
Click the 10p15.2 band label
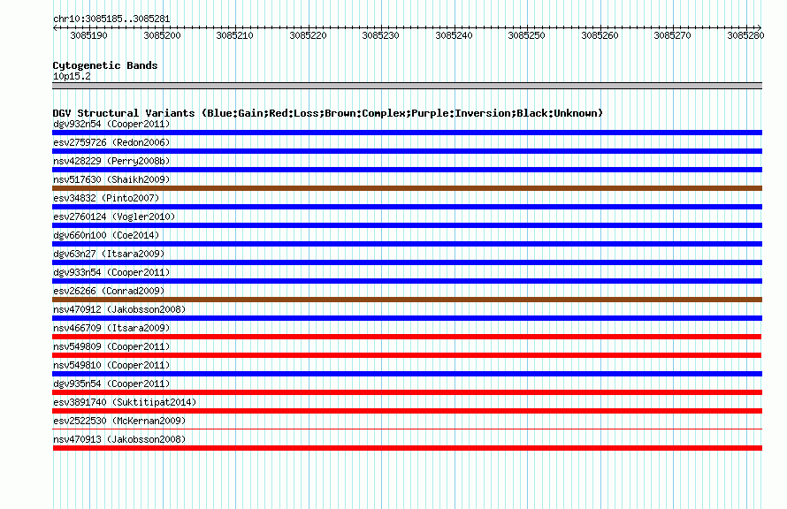[x=72, y=76]
